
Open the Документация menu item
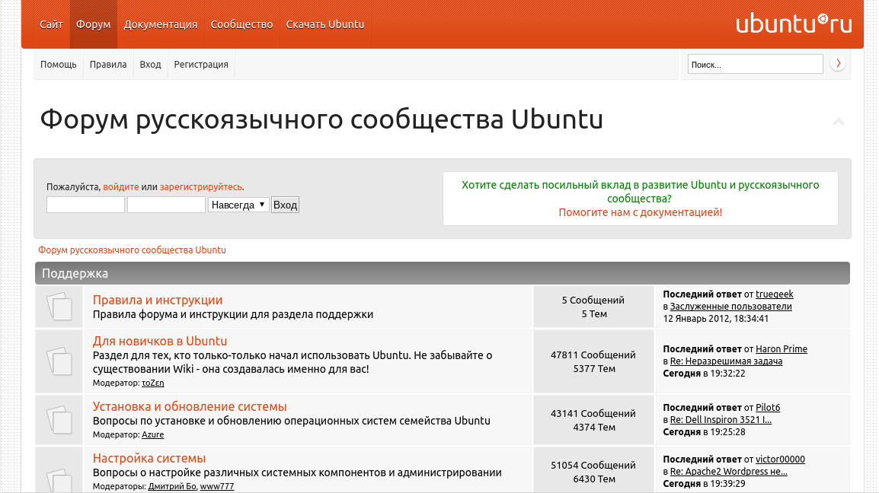[160, 24]
